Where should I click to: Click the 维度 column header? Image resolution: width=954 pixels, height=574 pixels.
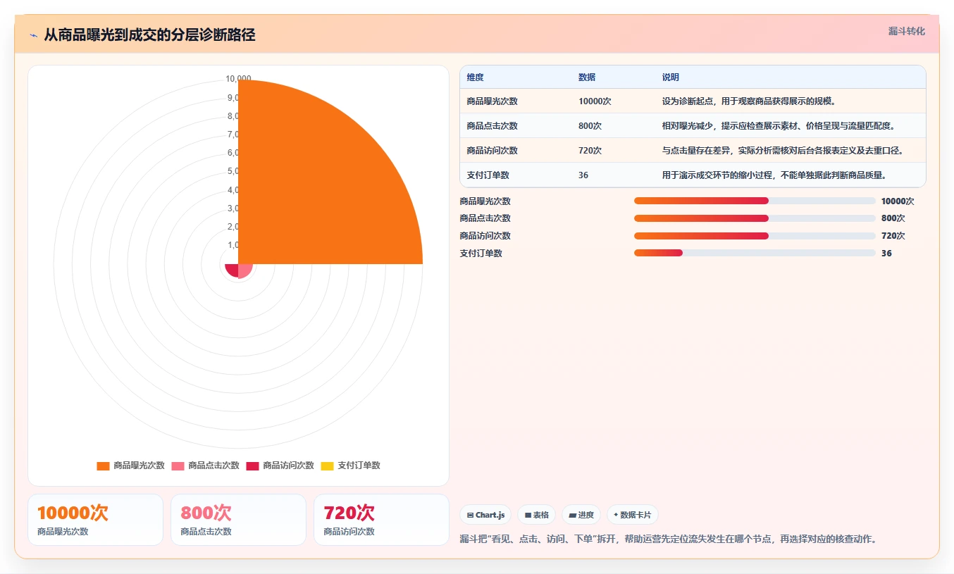pyautogui.click(x=475, y=77)
